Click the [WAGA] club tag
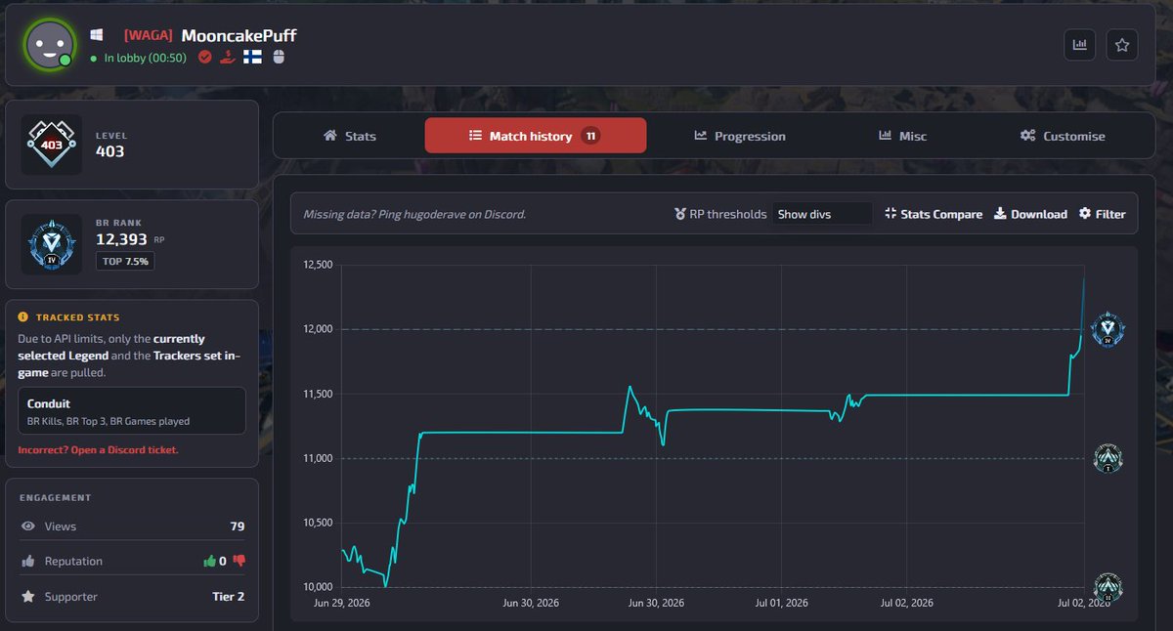The width and height of the screenshot is (1173, 631). click(148, 35)
